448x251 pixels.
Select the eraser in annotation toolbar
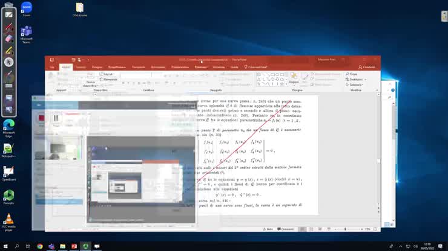pos(9,39)
